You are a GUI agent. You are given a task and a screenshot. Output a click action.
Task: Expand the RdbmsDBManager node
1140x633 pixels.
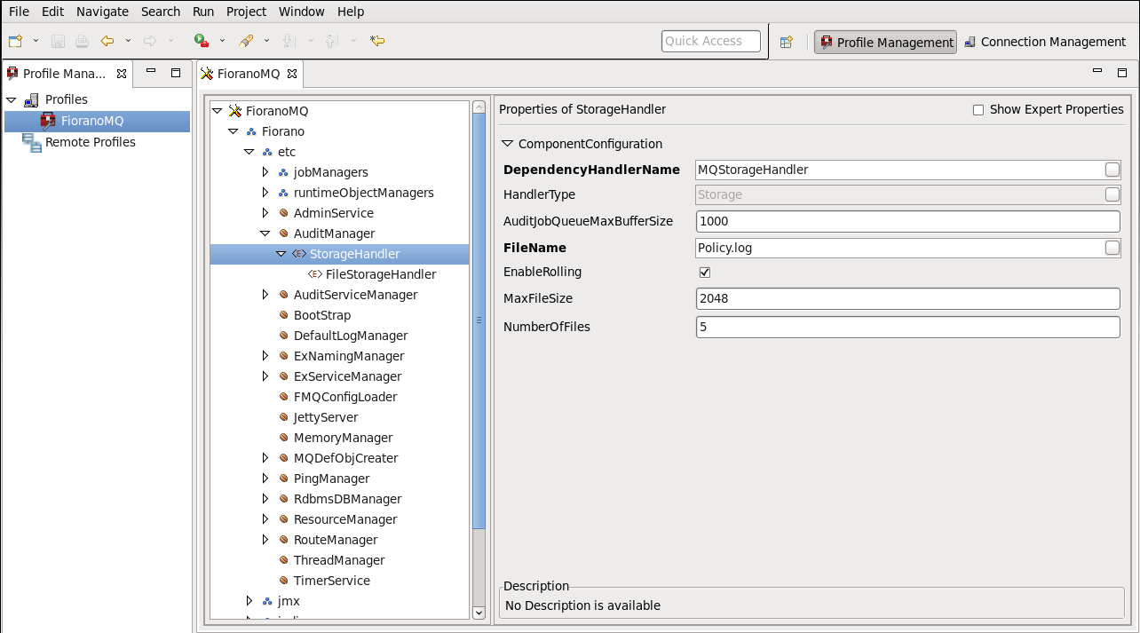click(x=265, y=499)
